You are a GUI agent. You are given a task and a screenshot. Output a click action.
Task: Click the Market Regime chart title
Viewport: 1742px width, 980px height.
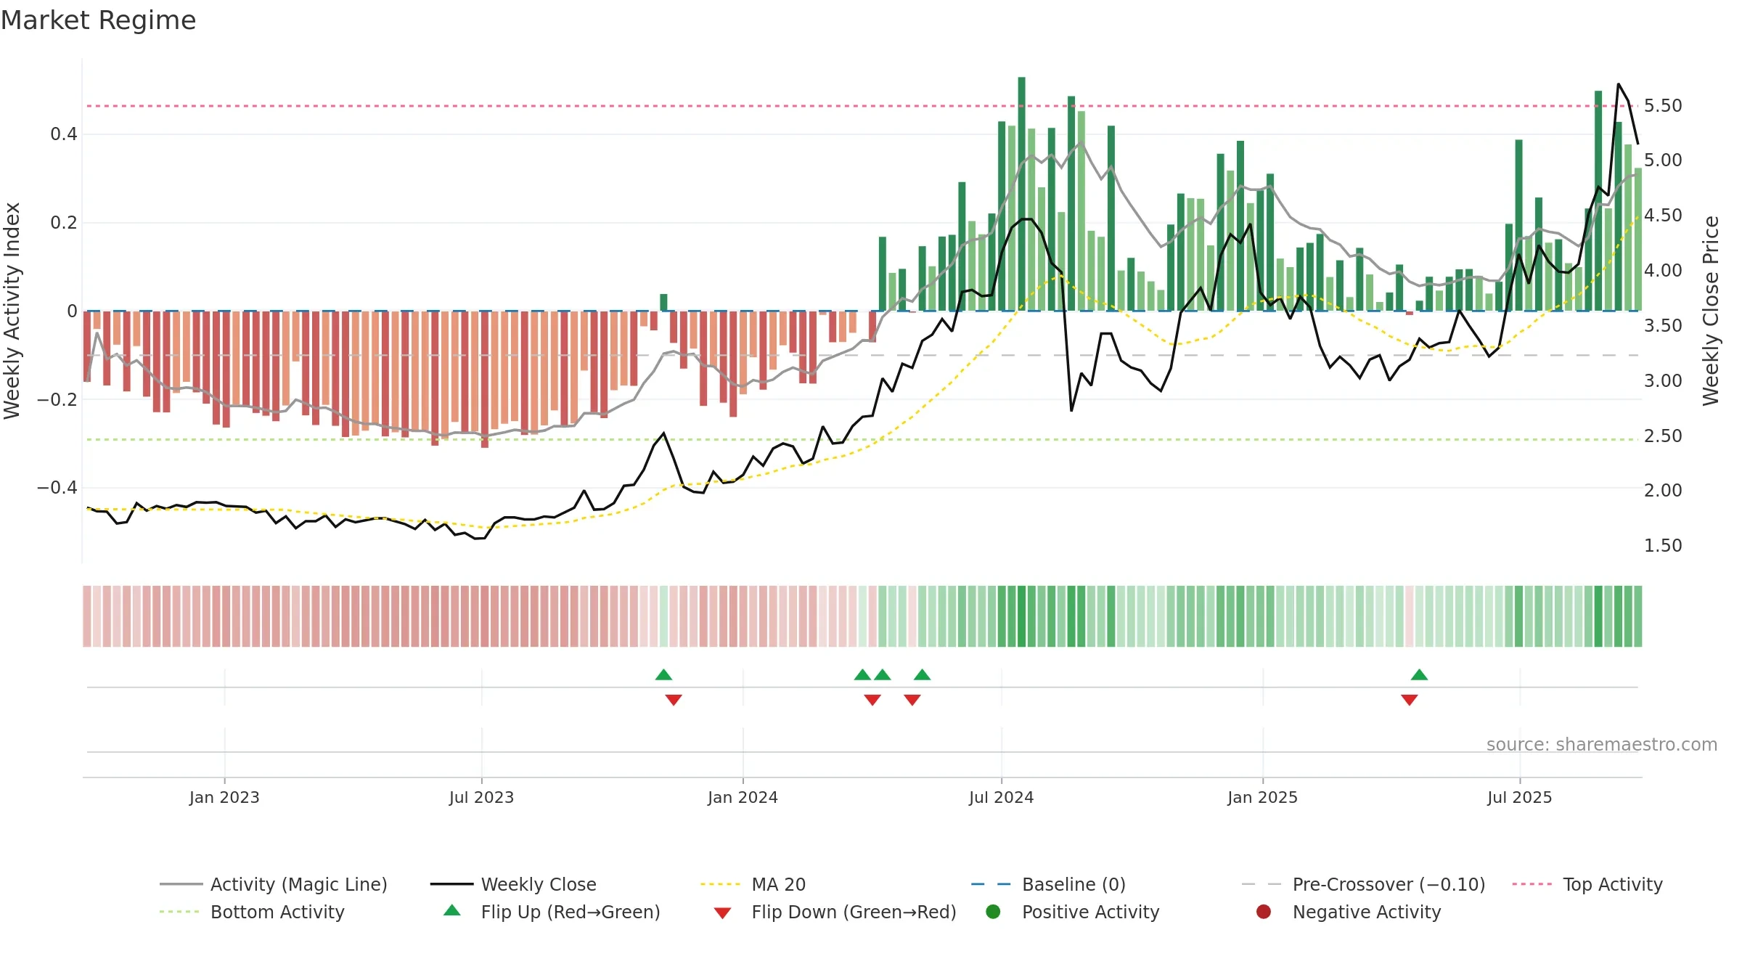98,20
